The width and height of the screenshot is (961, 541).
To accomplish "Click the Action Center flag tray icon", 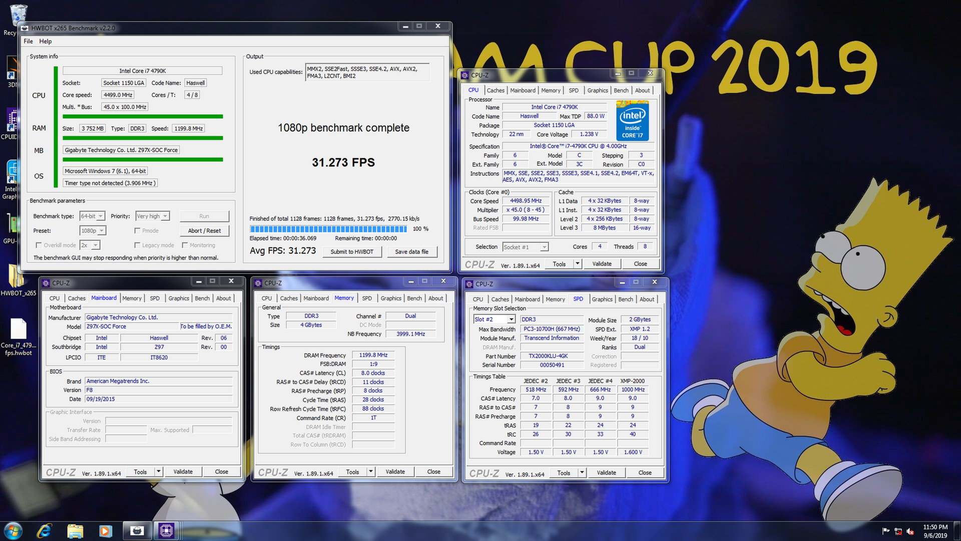I will [885, 531].
